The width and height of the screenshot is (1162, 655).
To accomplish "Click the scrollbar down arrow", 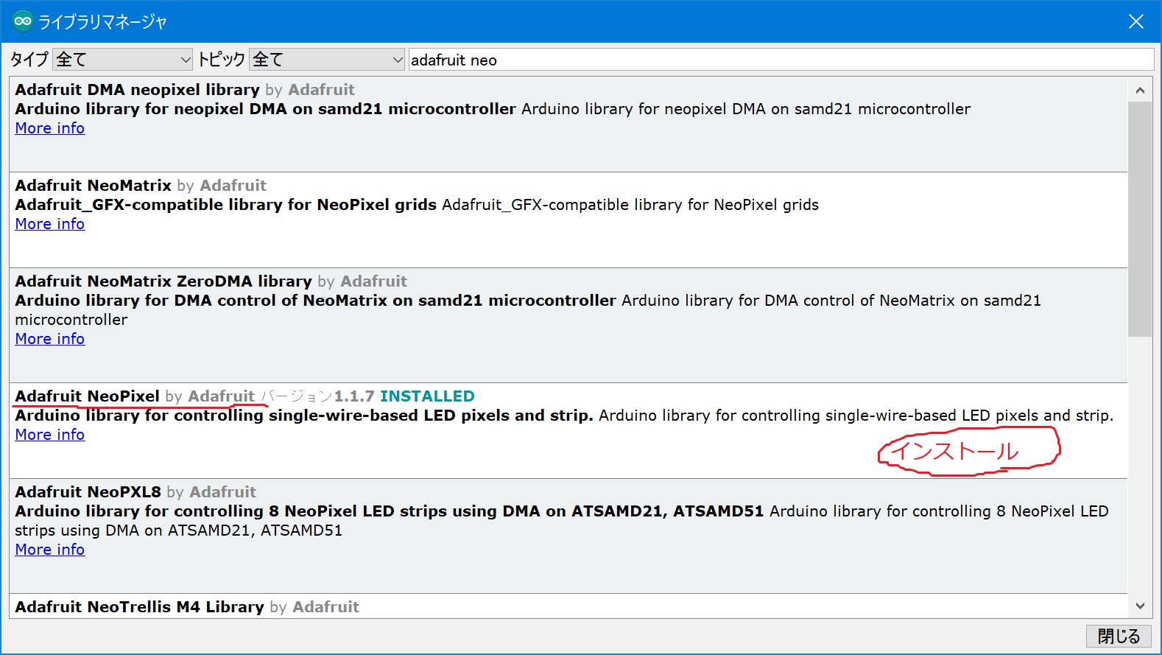I will 1140,606.
